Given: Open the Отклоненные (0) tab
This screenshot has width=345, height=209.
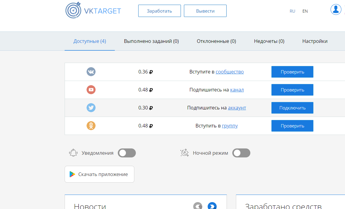Looking at the screenshot, I should pos(216,41).
